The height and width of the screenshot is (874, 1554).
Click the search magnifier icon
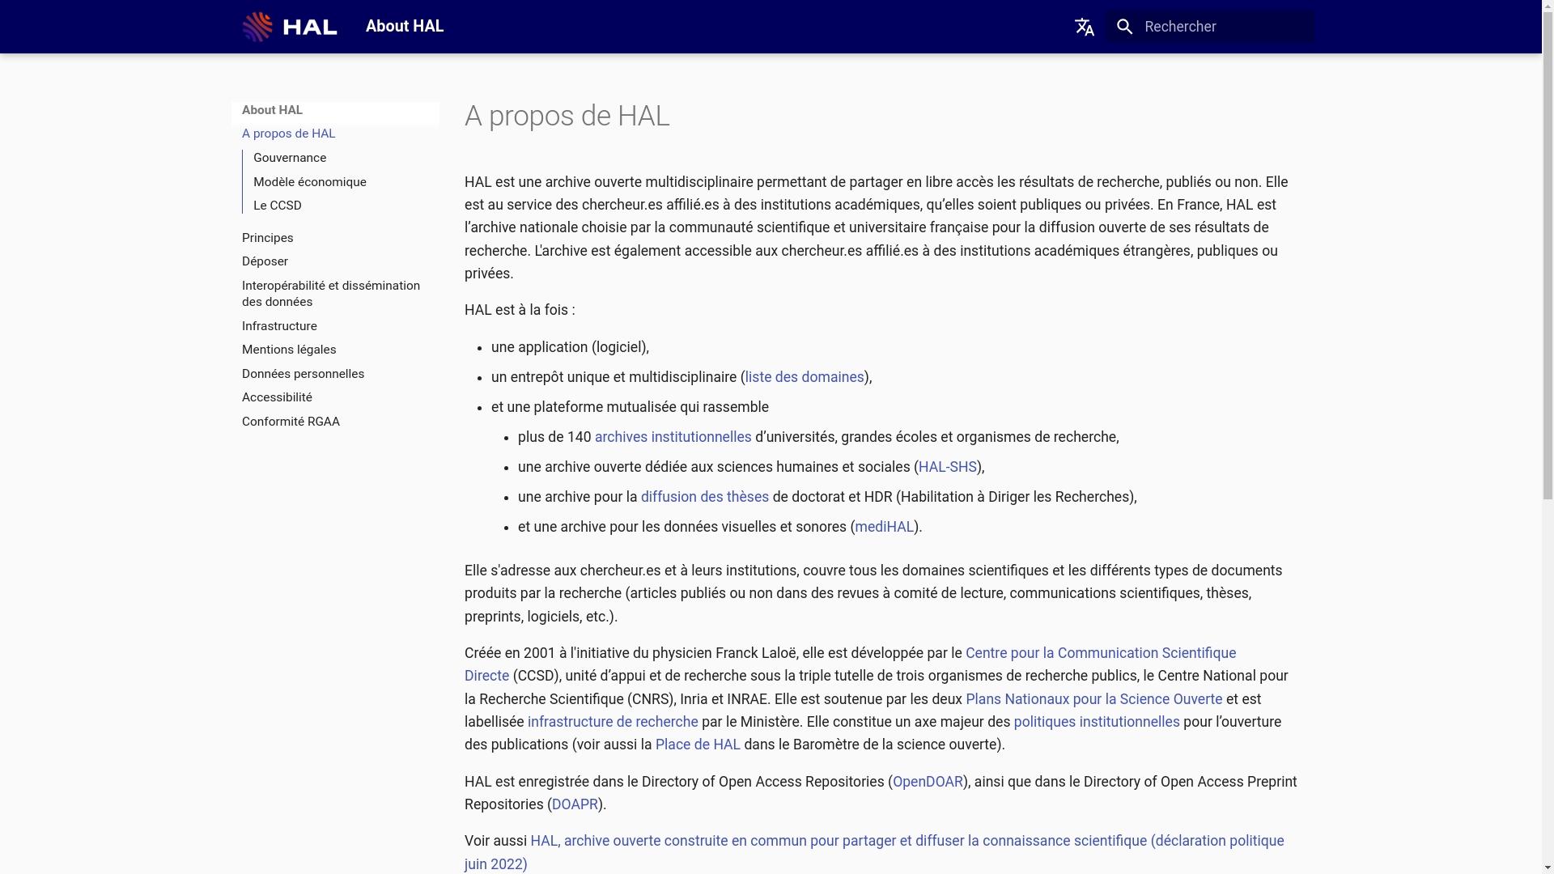[1125, 27]
